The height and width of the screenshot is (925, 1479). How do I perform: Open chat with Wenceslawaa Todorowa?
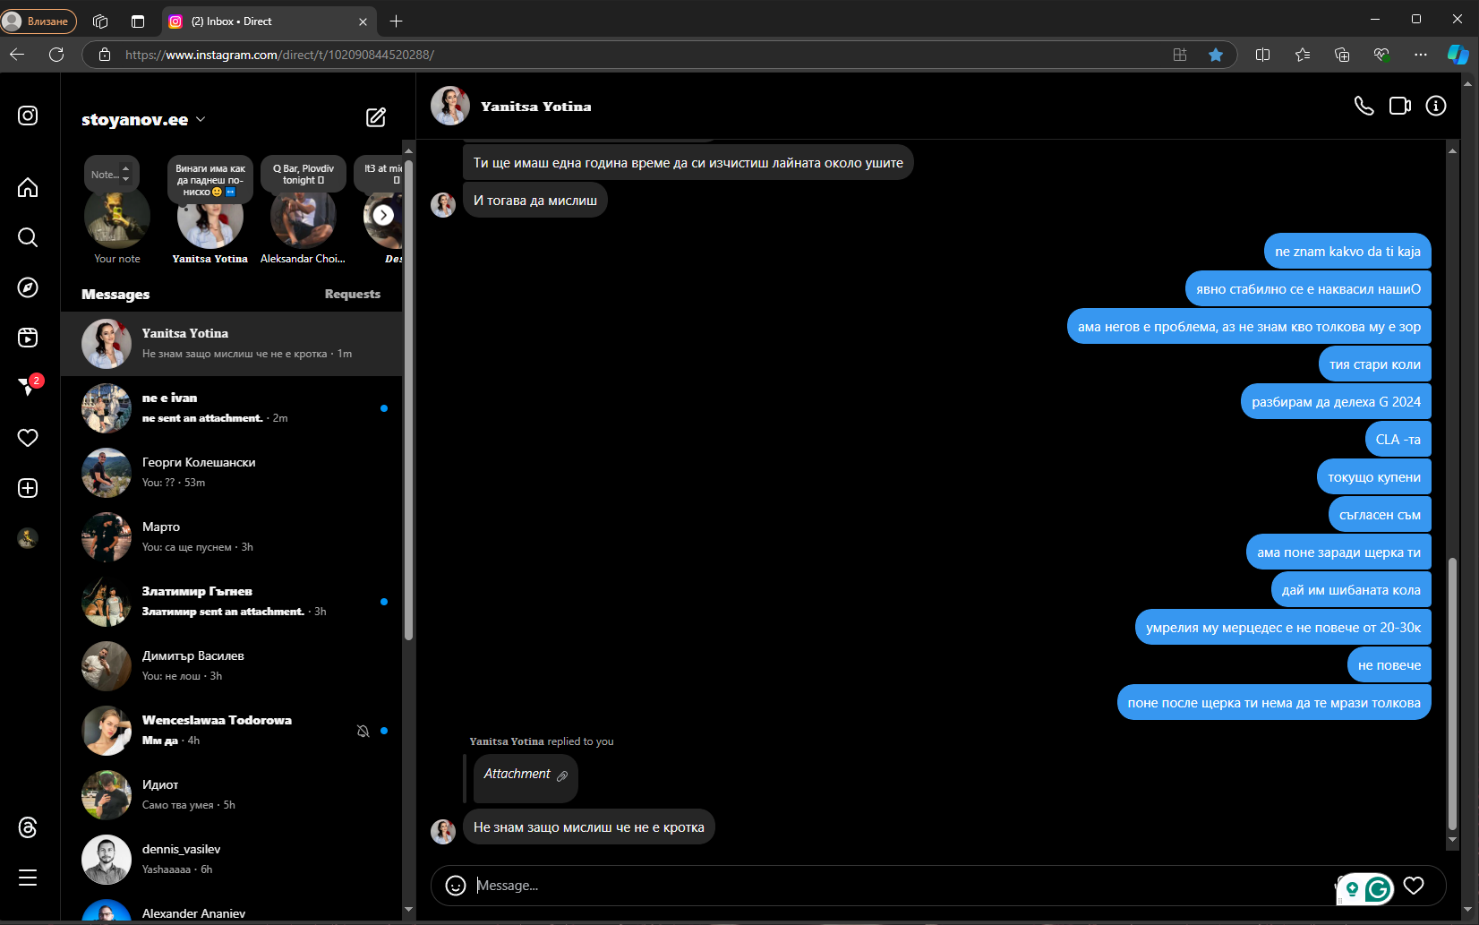[232, 731]
